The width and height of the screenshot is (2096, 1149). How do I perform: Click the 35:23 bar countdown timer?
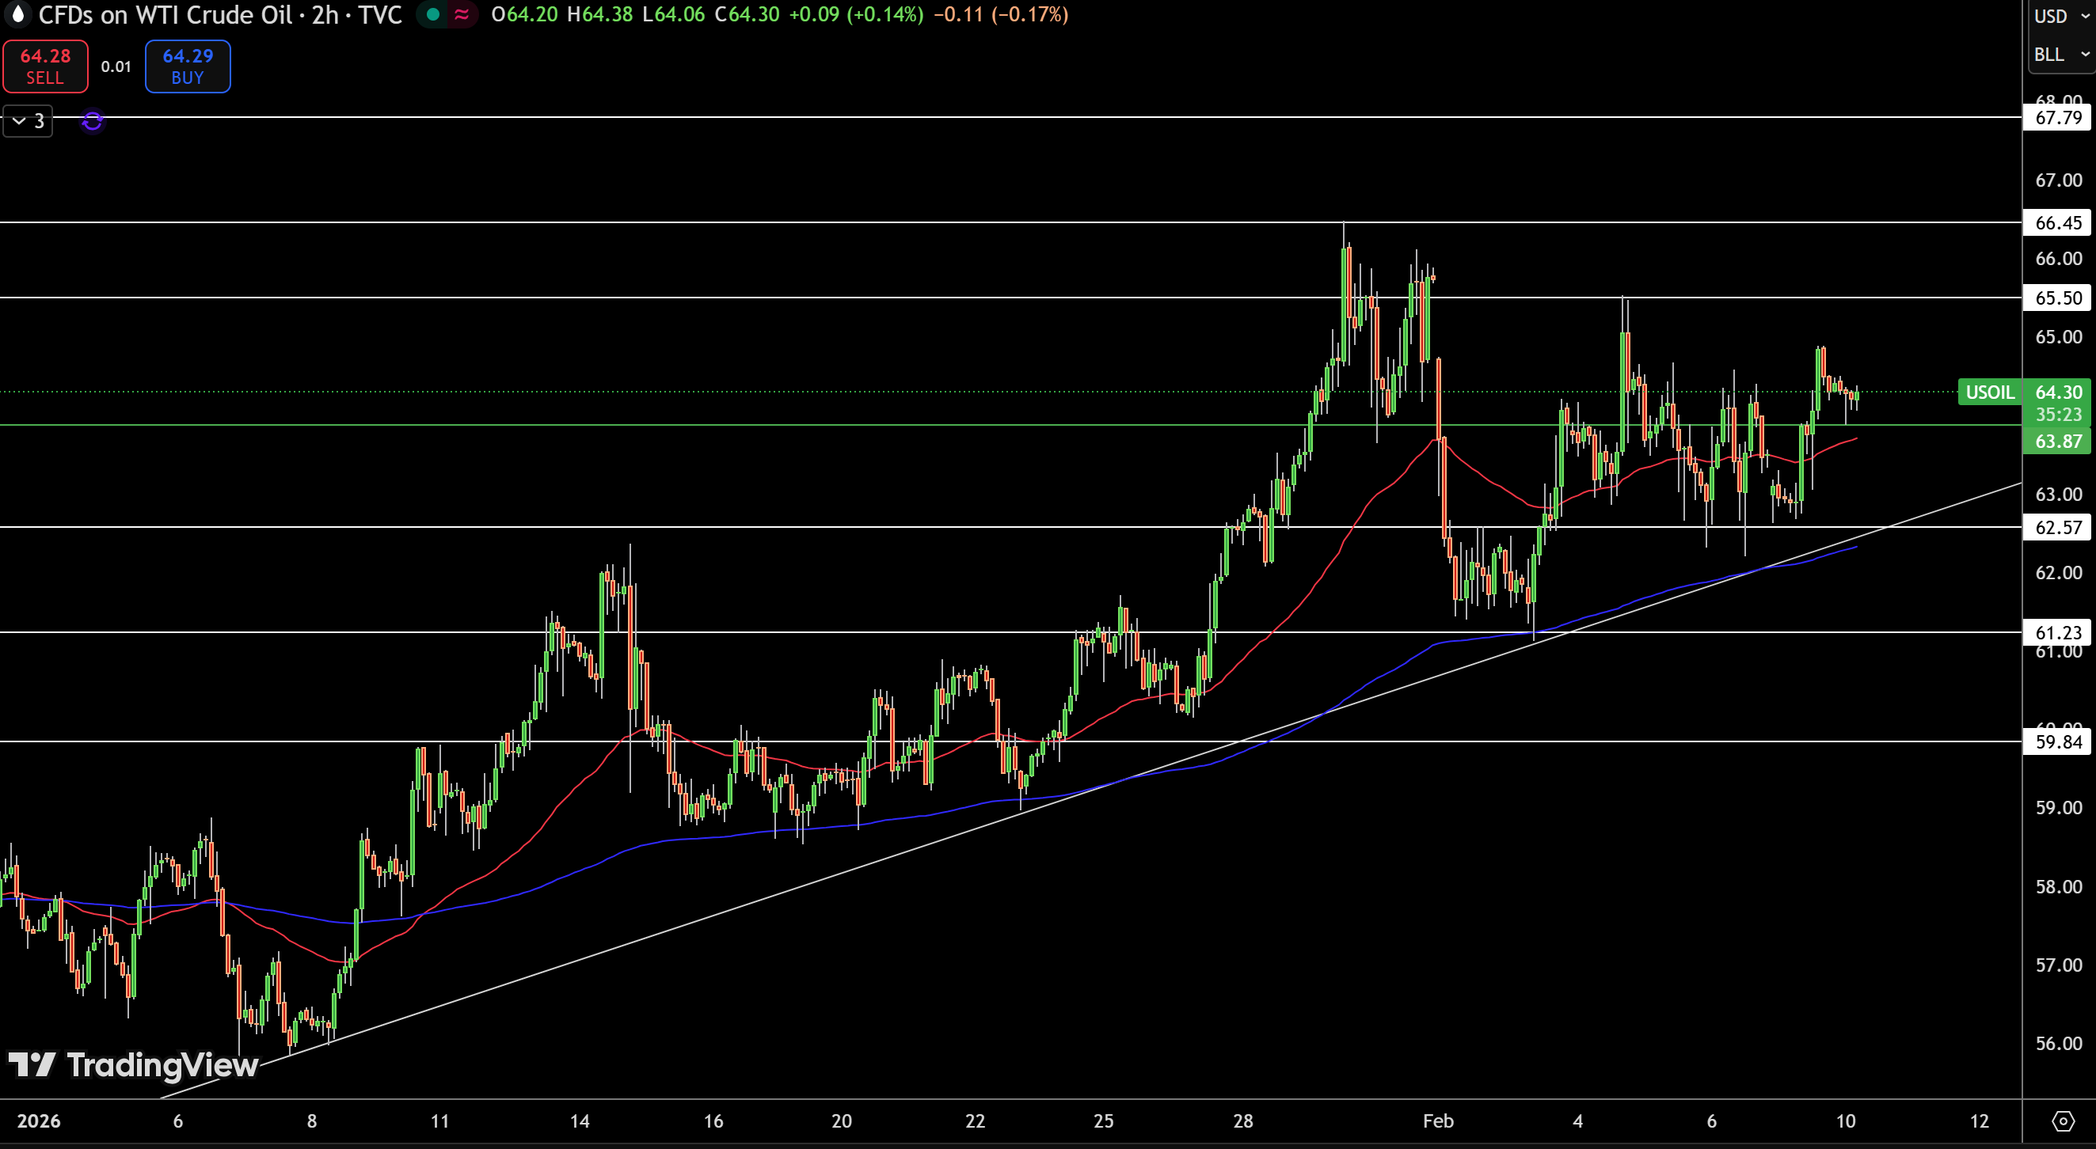2059,415
